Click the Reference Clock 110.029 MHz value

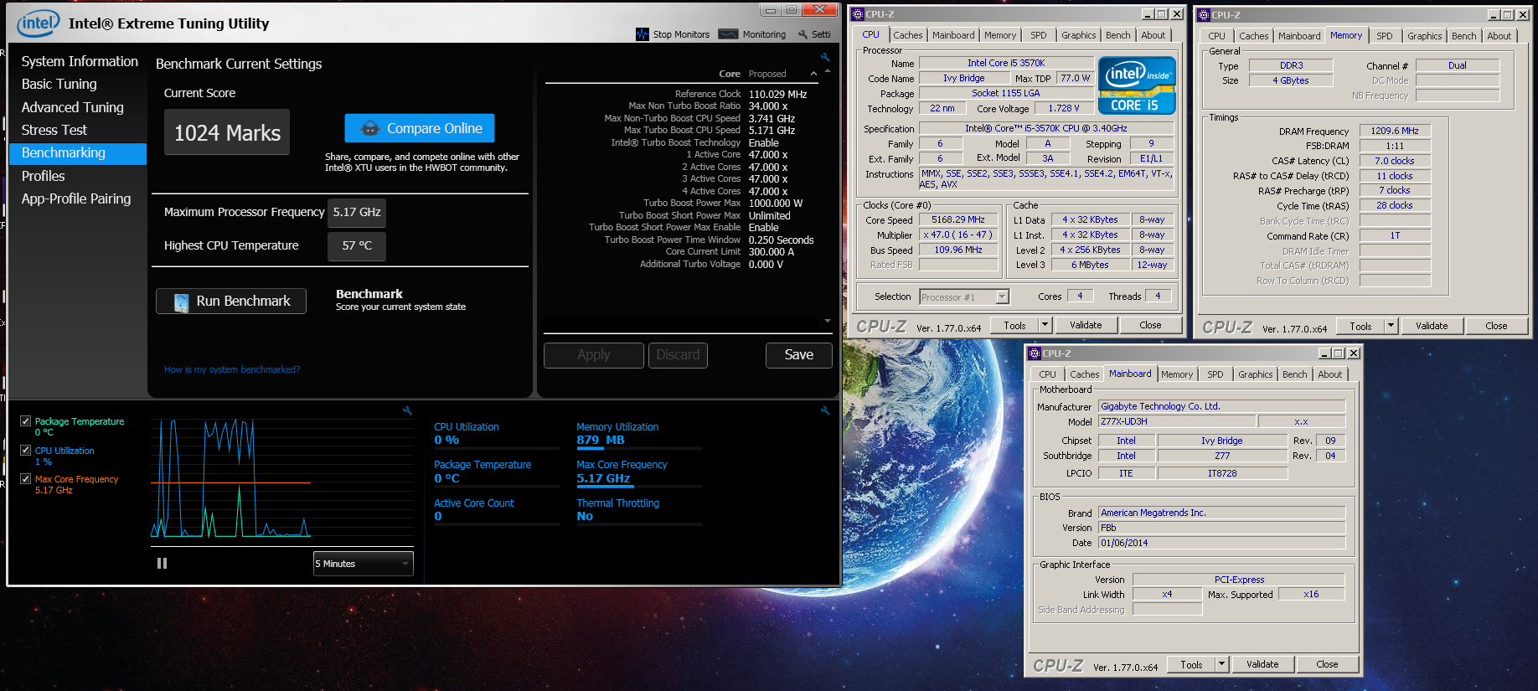pyautogui.click(x=777, y=94)
